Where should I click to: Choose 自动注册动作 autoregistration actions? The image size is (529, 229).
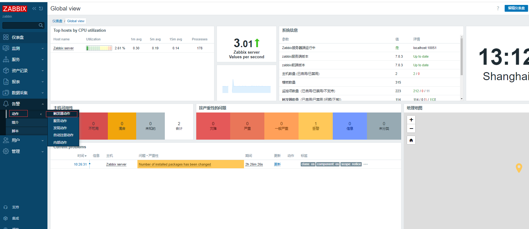(x=63, y=135)
